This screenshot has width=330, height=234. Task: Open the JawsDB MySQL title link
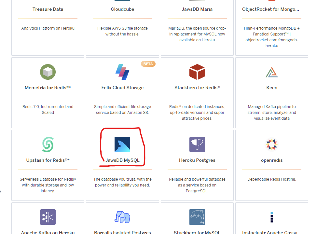click(x=122, y=160)
